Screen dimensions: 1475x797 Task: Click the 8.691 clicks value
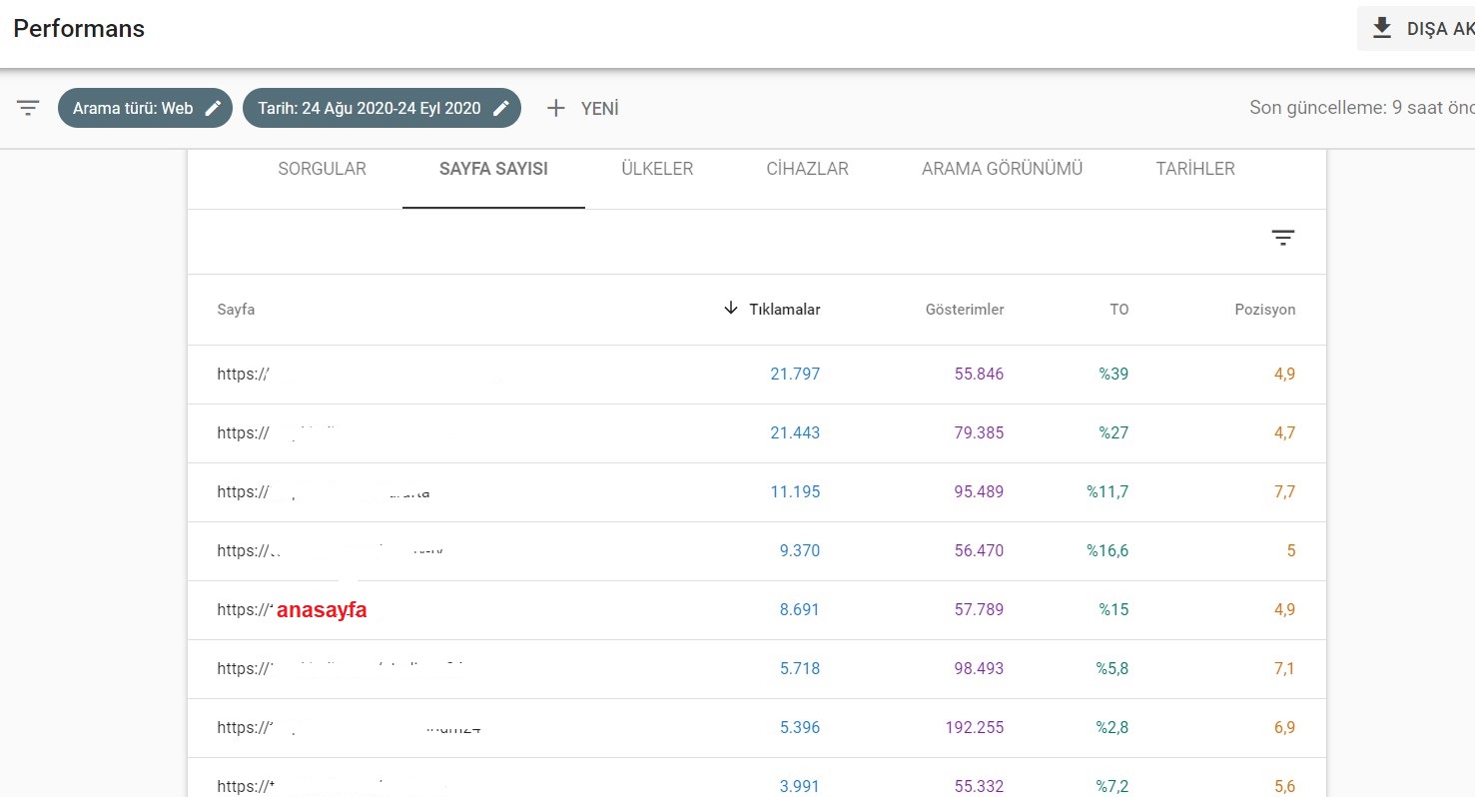tap(800, 610)
